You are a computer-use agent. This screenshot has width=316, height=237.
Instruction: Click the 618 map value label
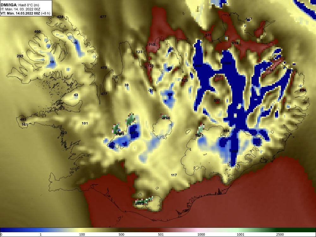click(x=235, y=43)
